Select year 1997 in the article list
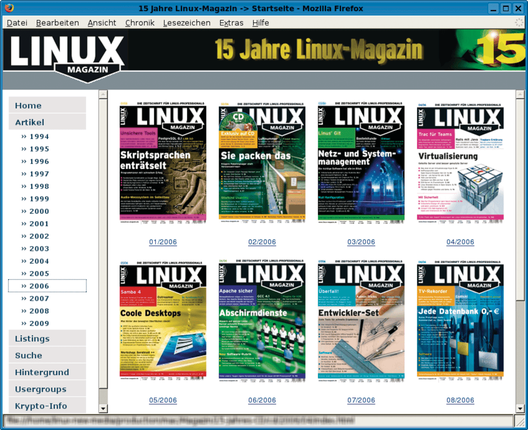The image size is (528, 430). (x=35, y=174)
